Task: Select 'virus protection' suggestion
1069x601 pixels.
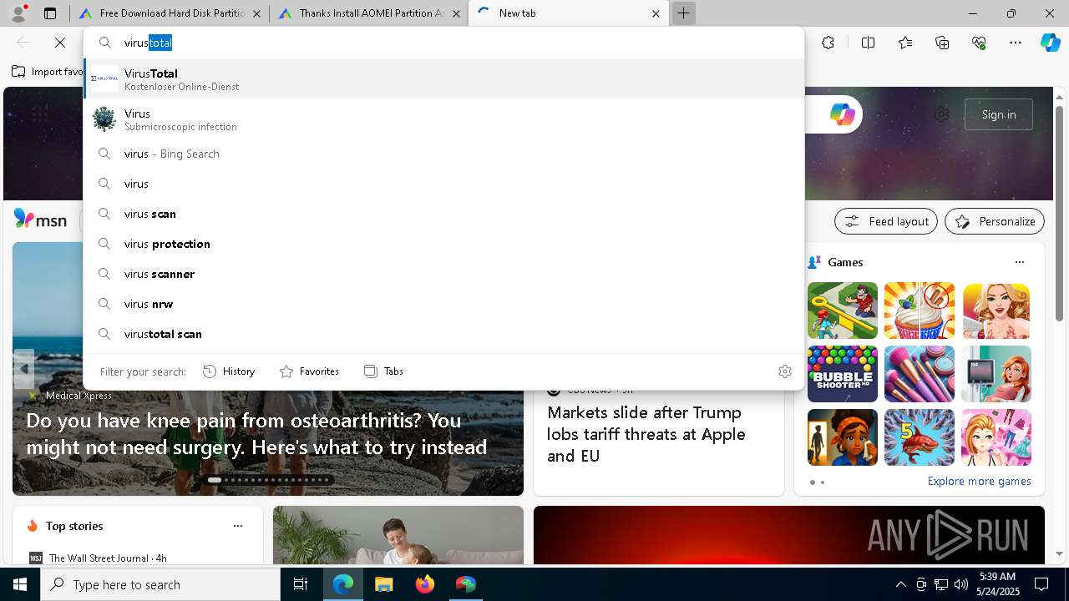Action: (x=443, y=244)
